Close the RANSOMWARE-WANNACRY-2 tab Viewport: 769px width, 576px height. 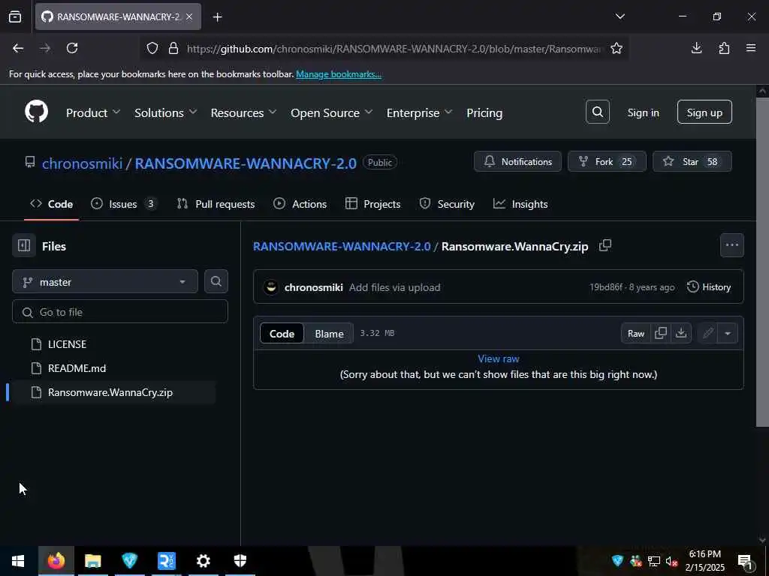coord(189,16)
